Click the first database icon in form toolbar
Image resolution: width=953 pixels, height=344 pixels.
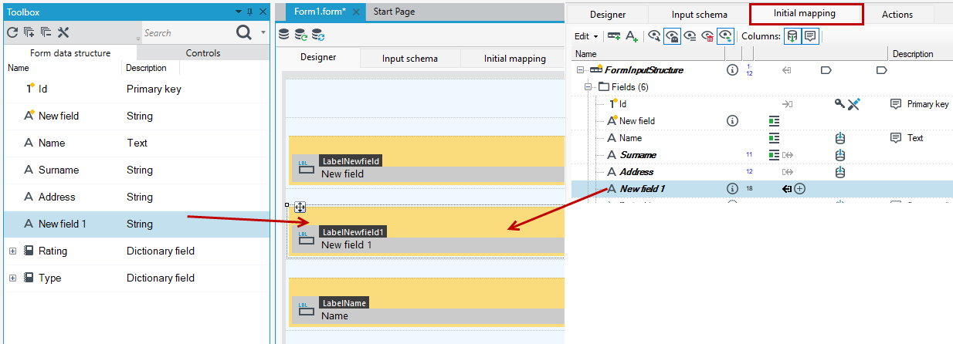[284, 35]
